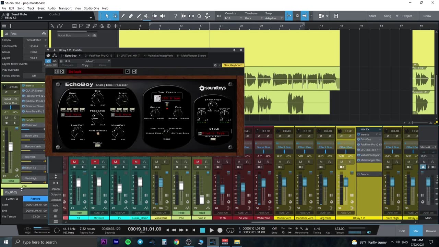Screen dimensions: 439x247
Task: Go to next EchoBoy preset arrow
Action: pyautogui.click(x=62, y=71)
